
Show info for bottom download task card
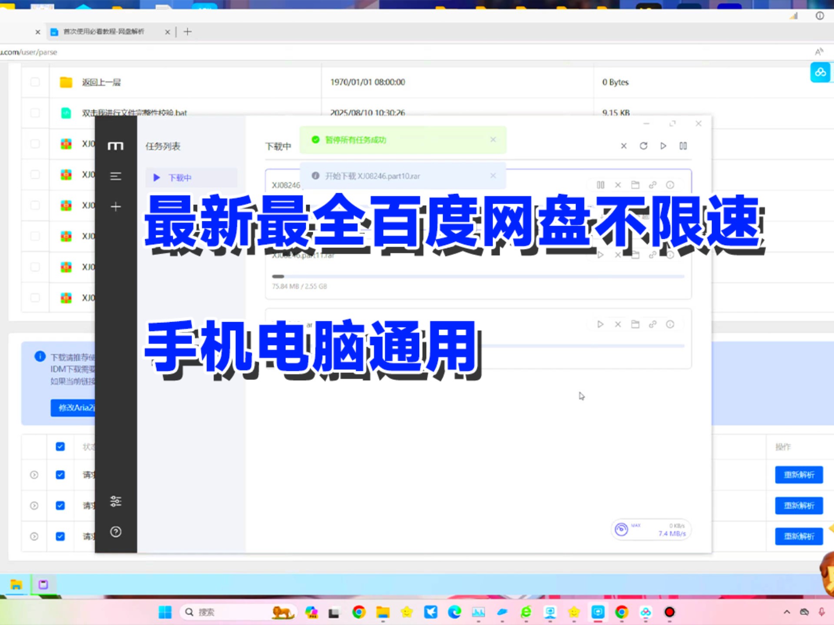click(x=670, y=324)
